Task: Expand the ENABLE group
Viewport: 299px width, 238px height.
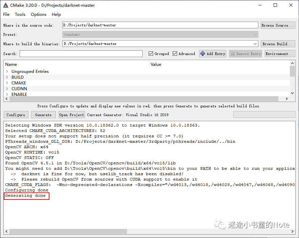Action: point(7,94)
